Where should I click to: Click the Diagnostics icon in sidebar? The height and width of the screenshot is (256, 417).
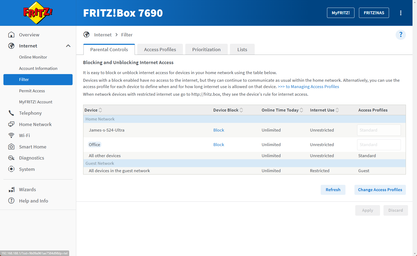coord(11,158)
